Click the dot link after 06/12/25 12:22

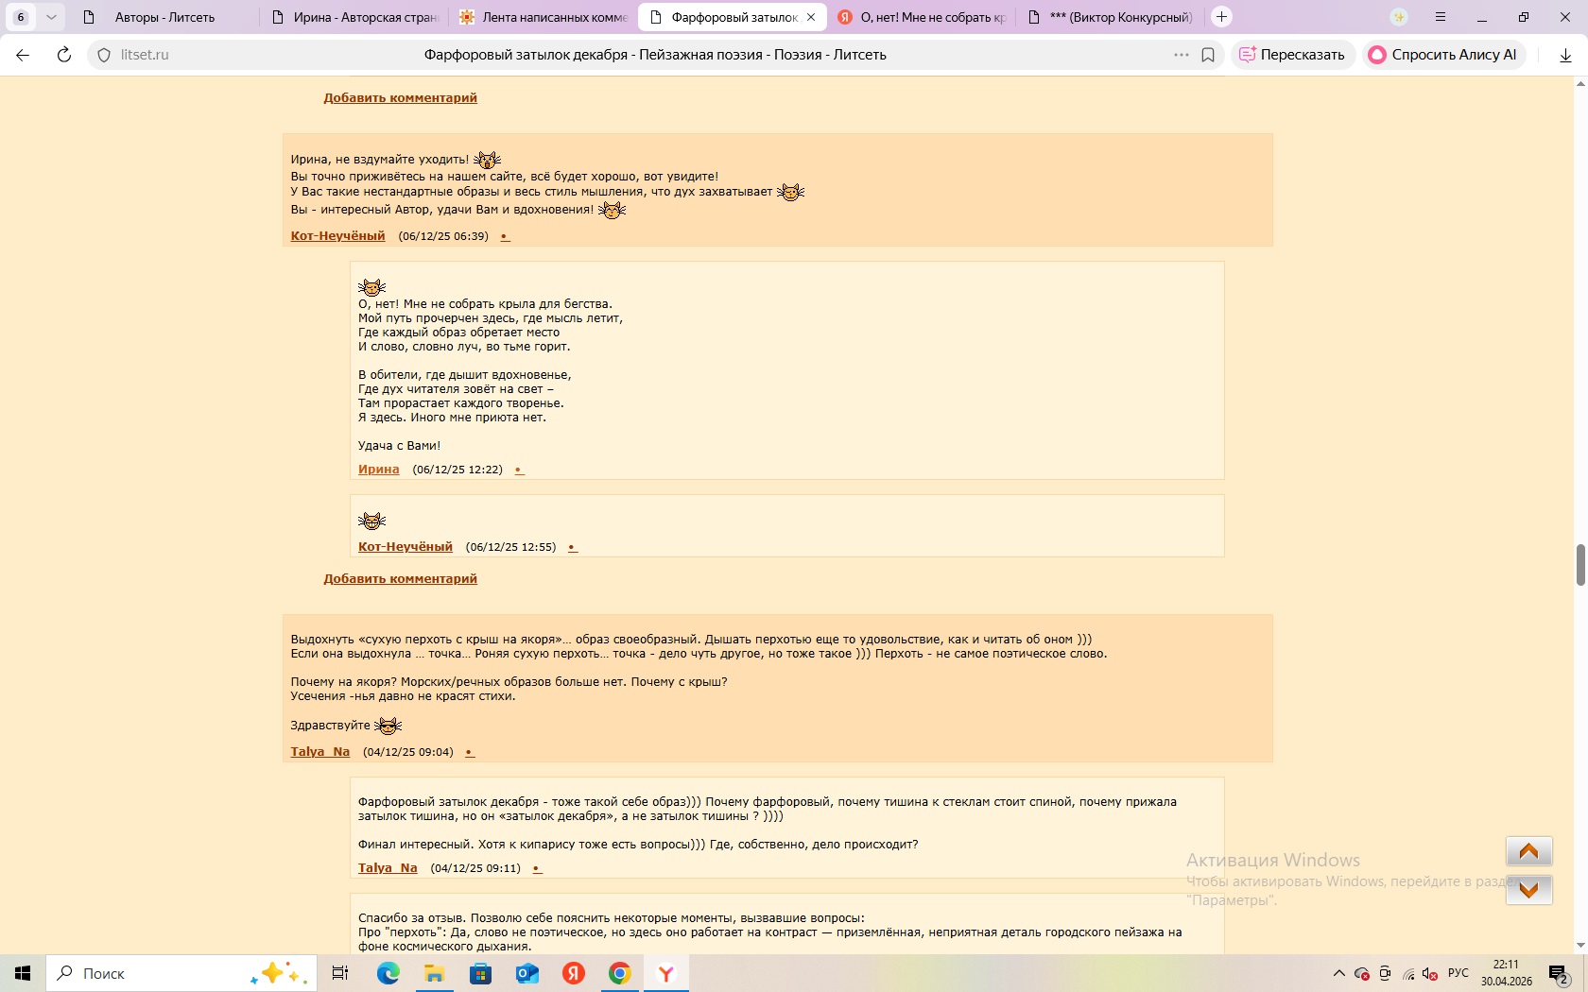[519, 470]
